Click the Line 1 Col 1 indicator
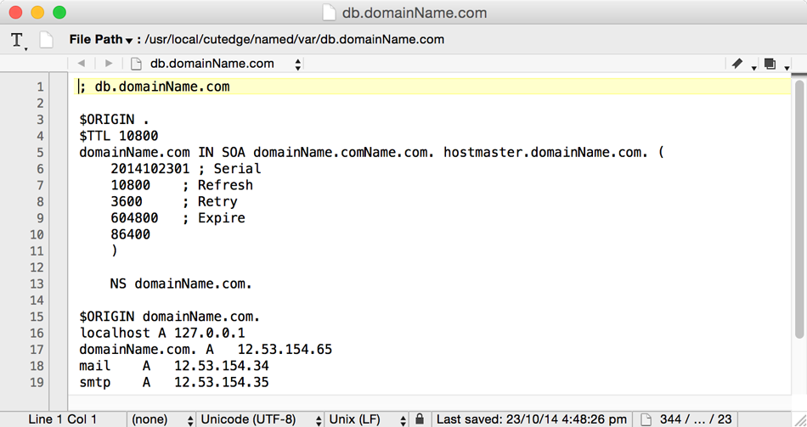807x427 pixels. tap(62, 419)
